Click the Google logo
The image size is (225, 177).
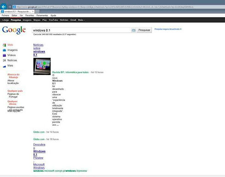14,30
